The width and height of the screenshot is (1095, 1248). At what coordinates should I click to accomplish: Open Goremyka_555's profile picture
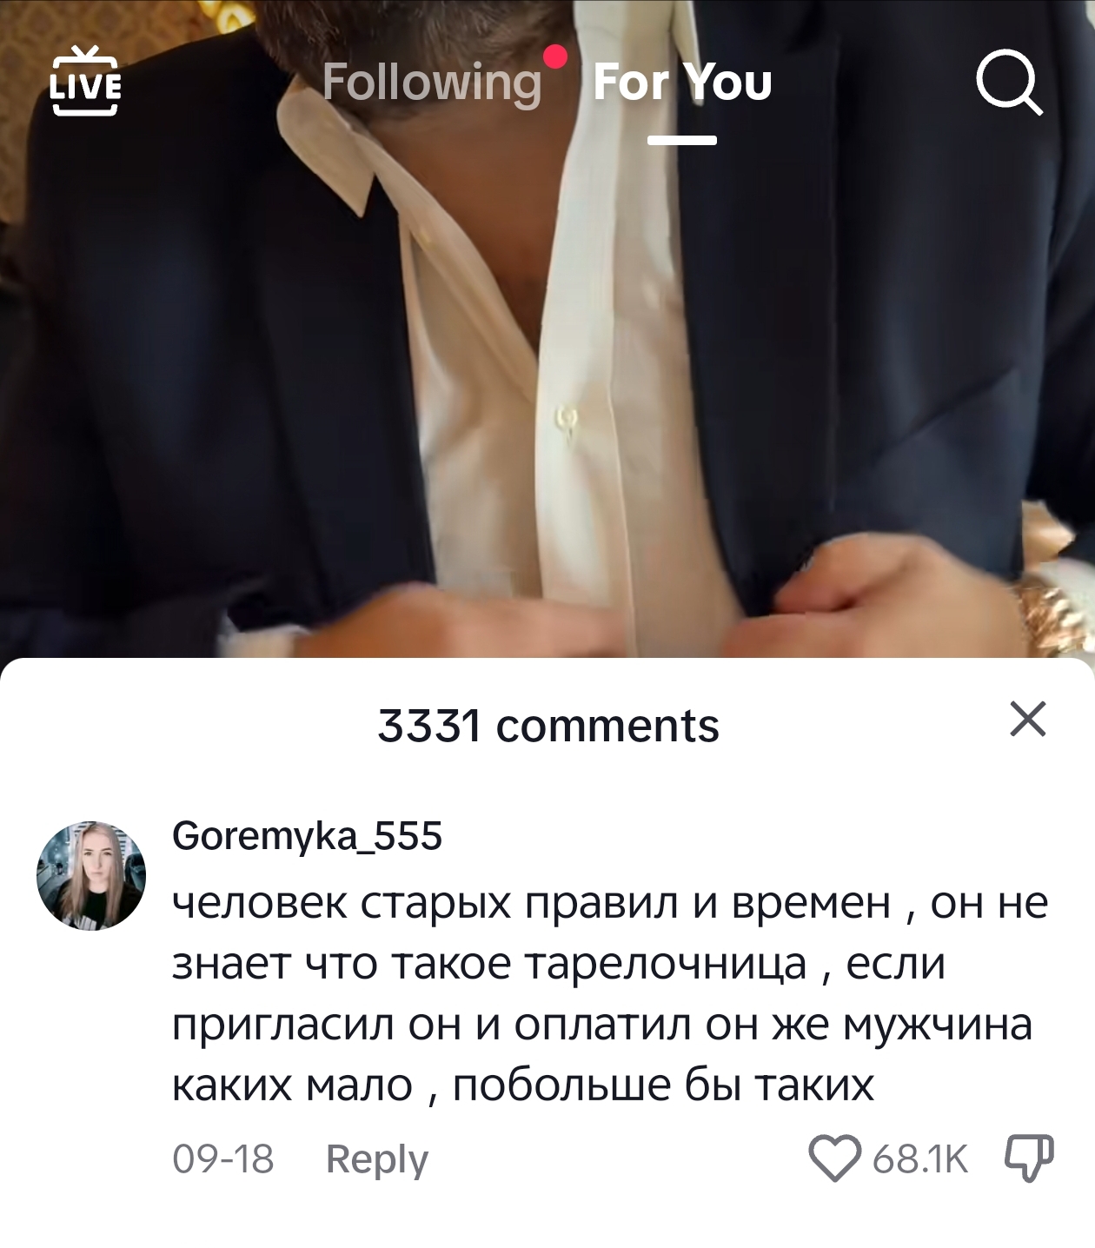[90, 875]
